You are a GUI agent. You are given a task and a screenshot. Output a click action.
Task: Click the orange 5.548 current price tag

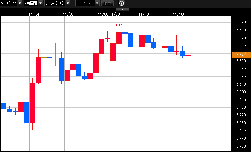[x=241, y=55]
